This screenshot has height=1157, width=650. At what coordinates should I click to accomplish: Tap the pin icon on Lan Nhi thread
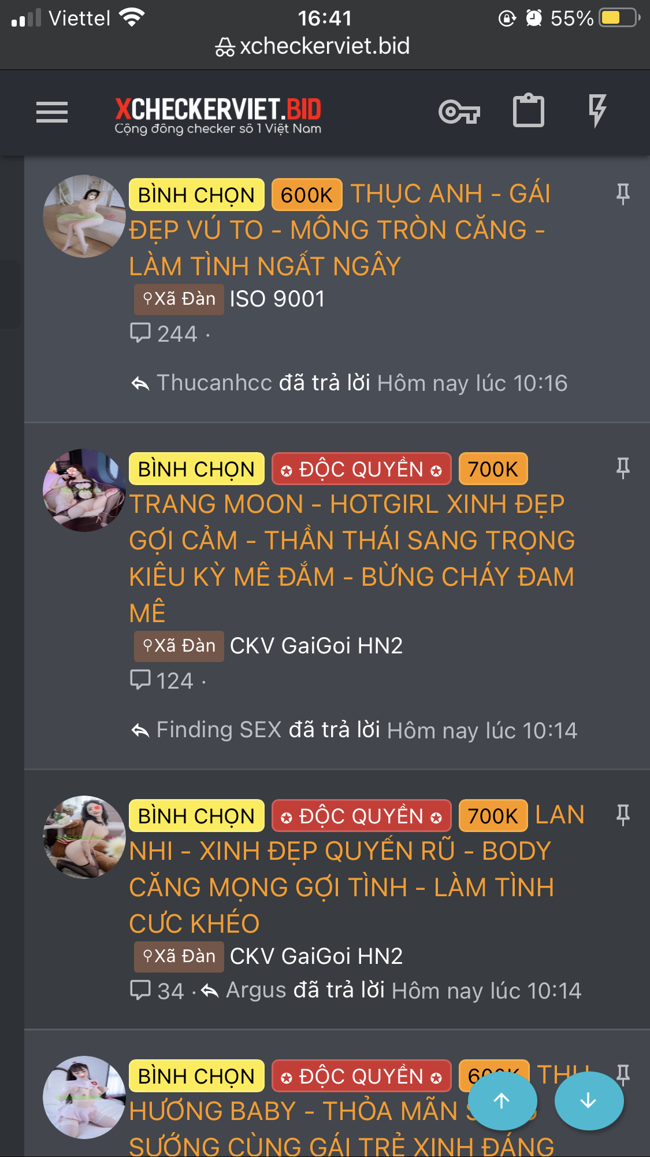623,815
